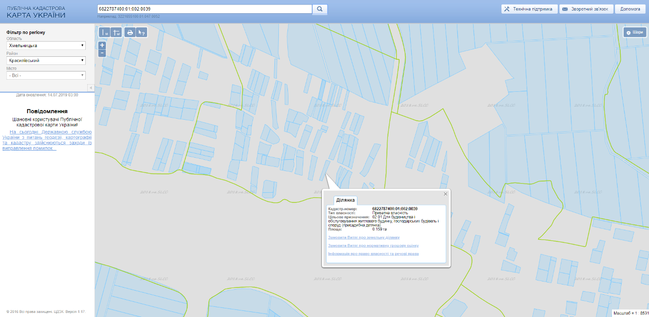The image size is (649, 317).
Task: Select the area measurement tool
Action: point(116,32)
